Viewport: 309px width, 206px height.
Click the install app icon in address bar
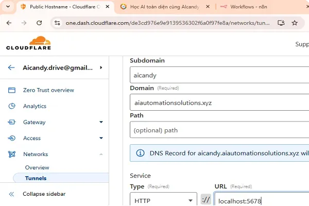(281, 23)
